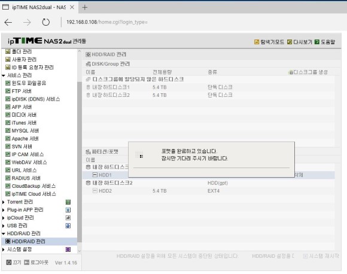Click 다시보기 to refresh the view
The image size is (347, 274).
coord(299,42)
